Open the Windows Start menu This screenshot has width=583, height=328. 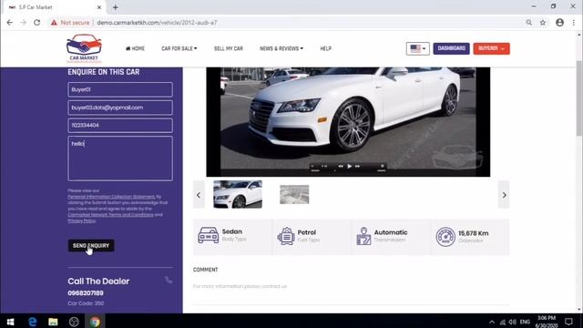(10, 322)
